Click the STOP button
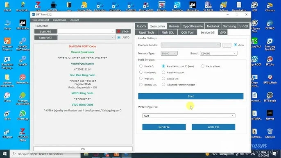The image size is (281, 158). (x=123, y=32)
